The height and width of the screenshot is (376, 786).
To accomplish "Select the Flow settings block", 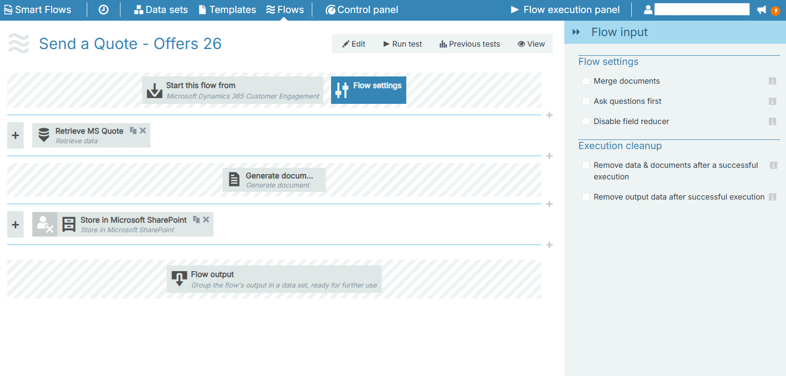I will [x=369, y=90].
